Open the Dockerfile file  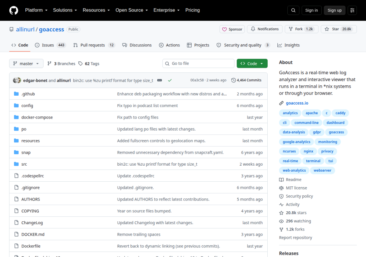31,246
